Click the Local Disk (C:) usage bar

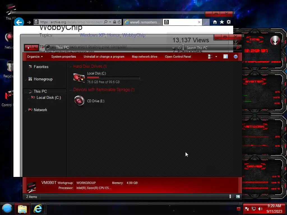113,78
